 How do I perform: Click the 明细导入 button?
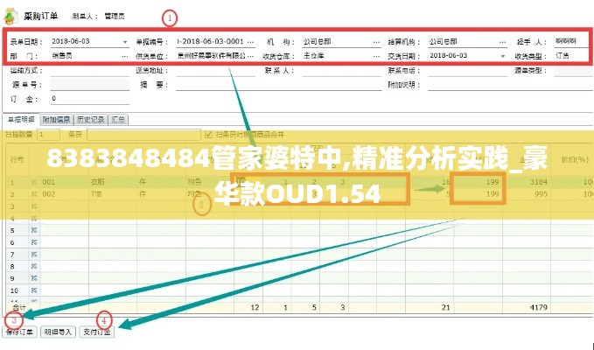coord(58,332)
